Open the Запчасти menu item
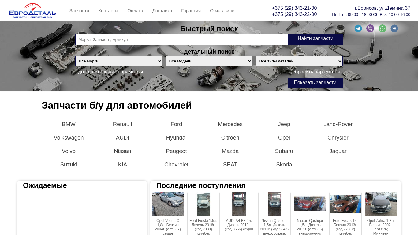418x235 pixels. (79, 11)
